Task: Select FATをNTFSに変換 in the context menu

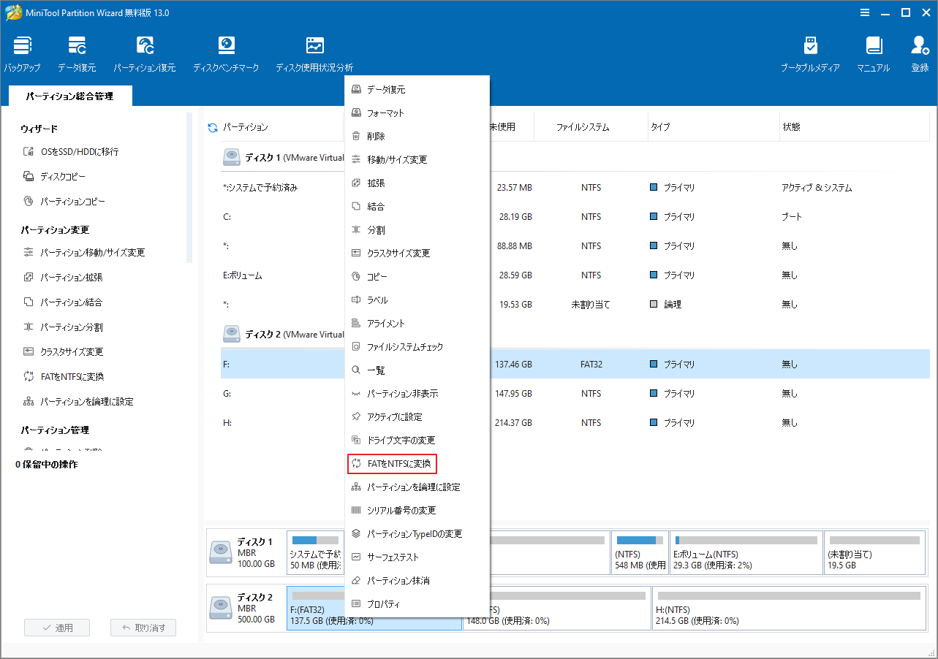Action: coord(399,463)
